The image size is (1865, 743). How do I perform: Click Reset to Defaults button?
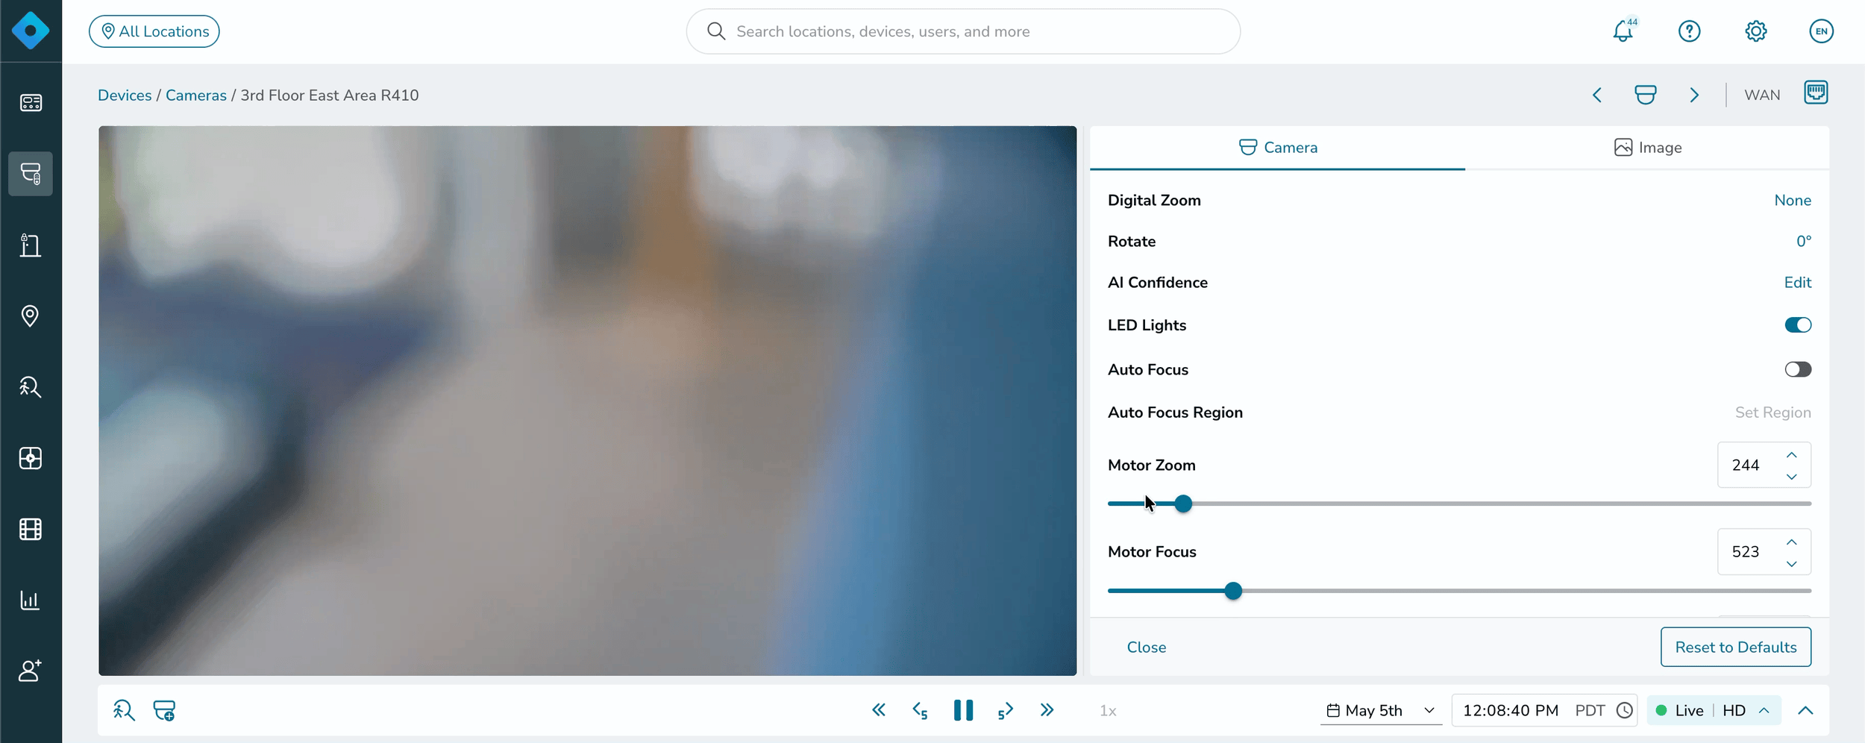[1735, 648]
